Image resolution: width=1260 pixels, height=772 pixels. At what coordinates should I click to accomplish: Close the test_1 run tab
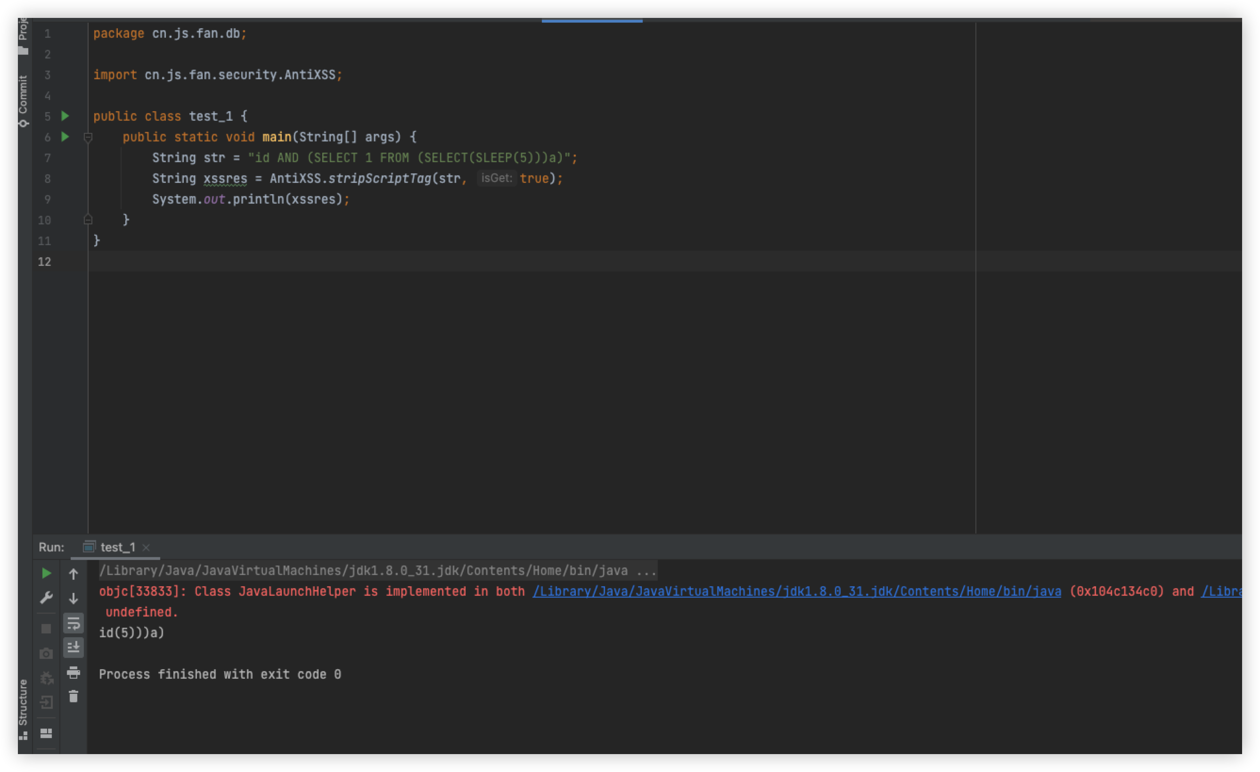[146, 547]
